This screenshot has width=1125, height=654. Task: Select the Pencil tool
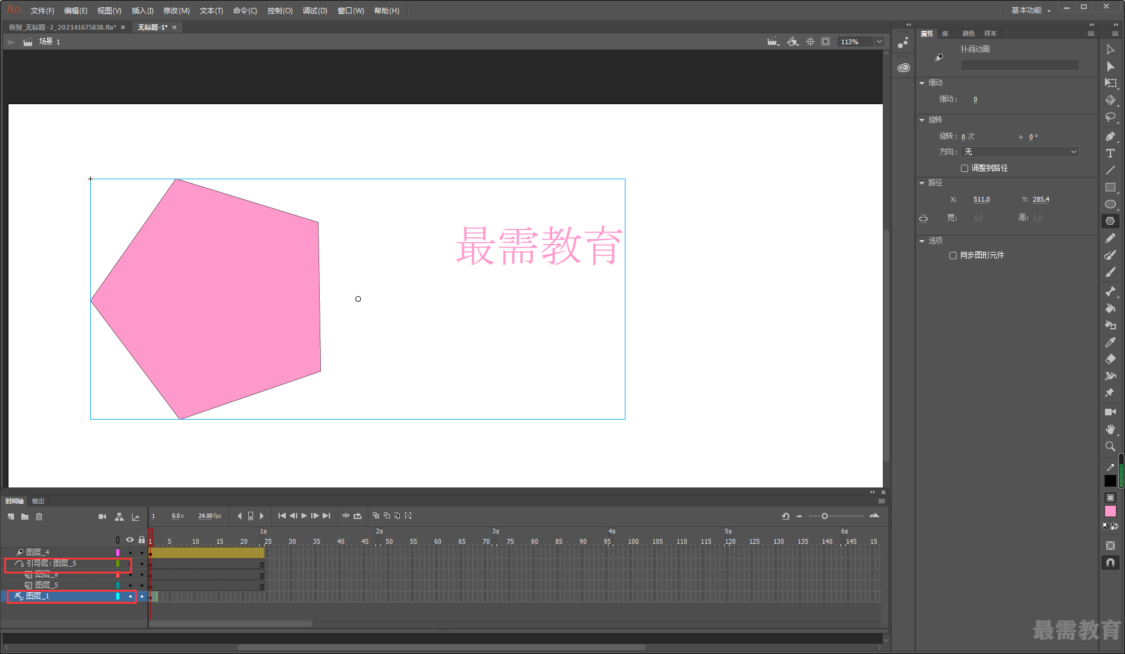[x=1110, y=239]
